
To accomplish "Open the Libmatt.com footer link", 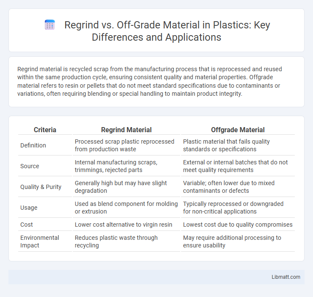I will (286, 277).
